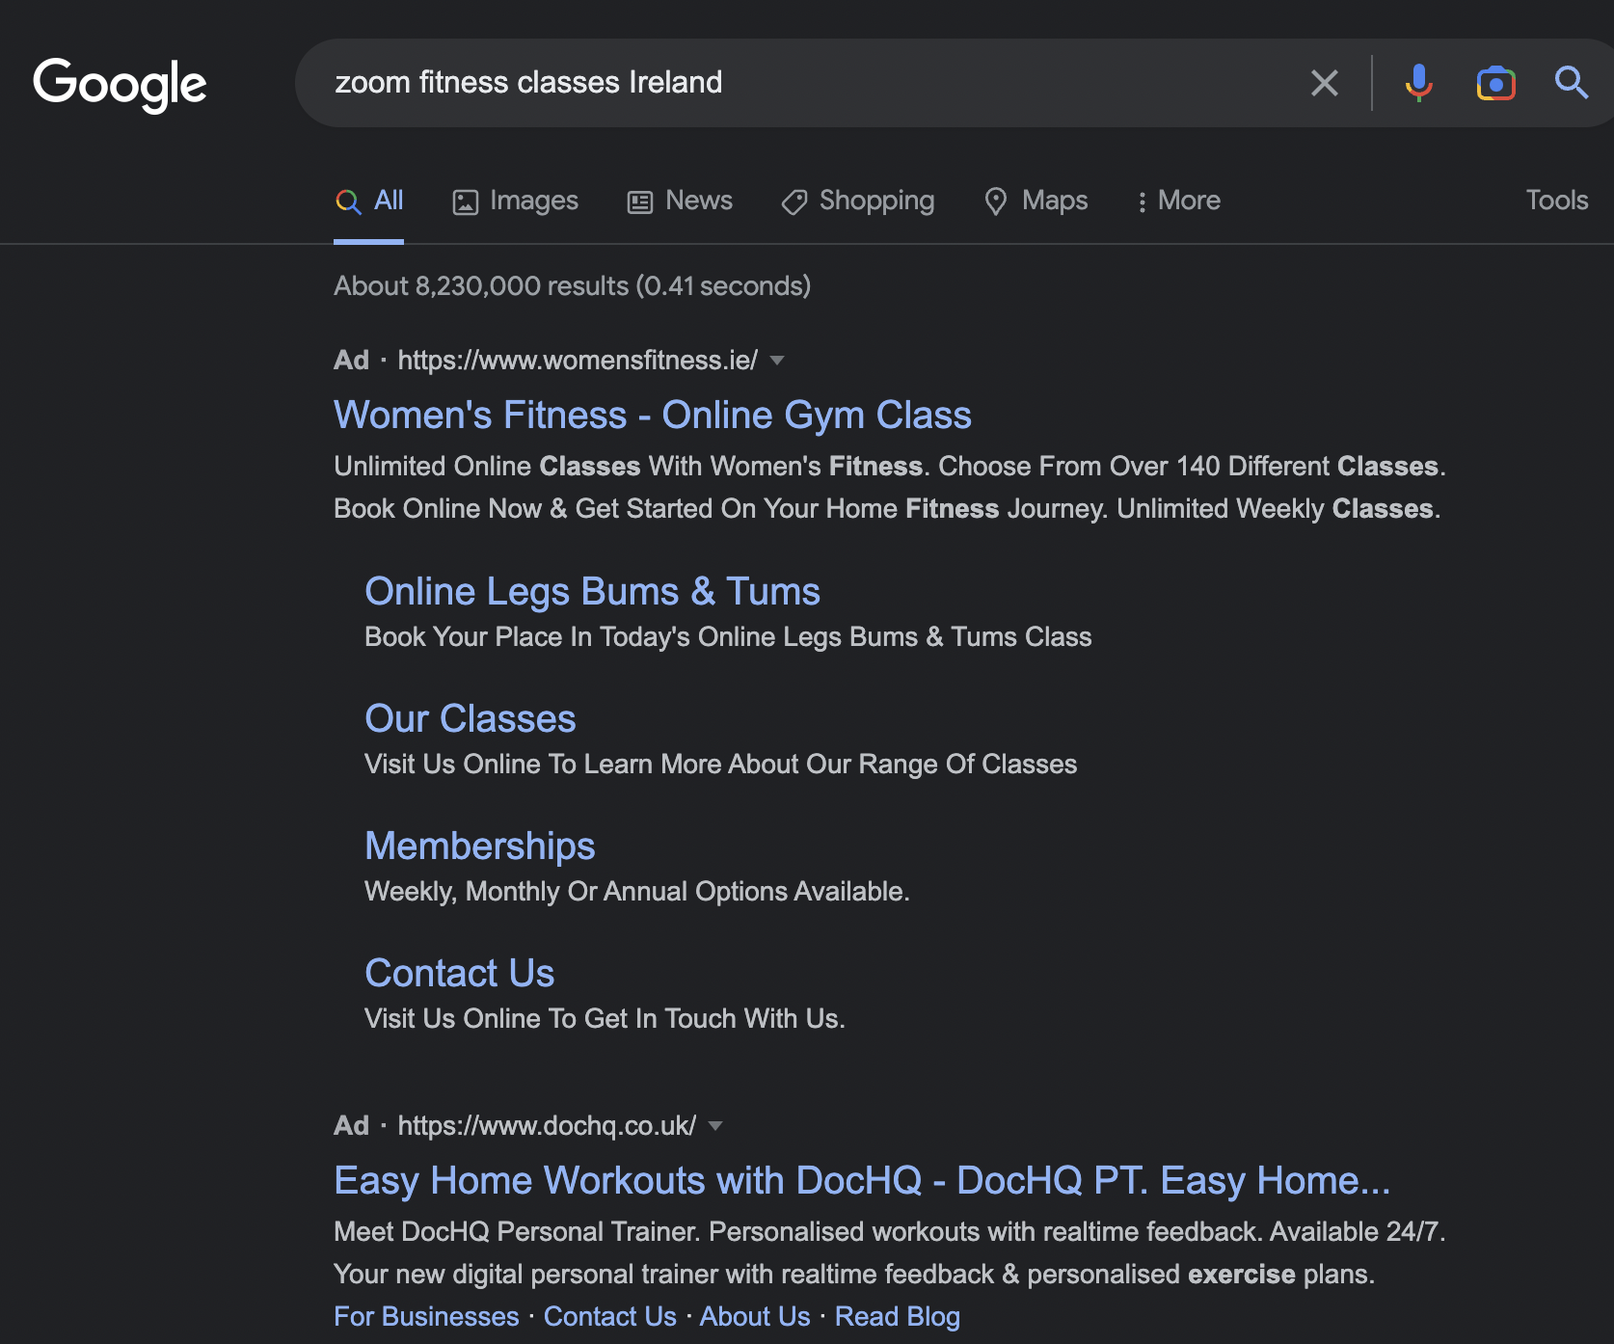Focus the search box text field
This screenshot has width=1614, height=1344.
(x=810, y=83)
